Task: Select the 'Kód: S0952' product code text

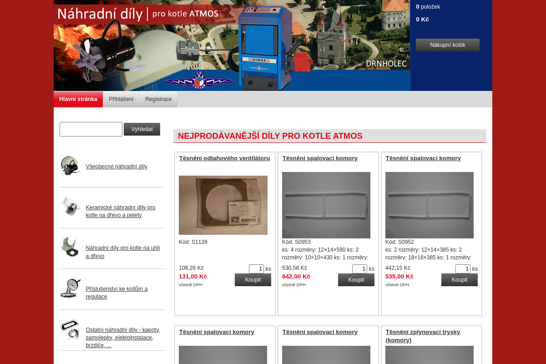Action: click(399, 242)
